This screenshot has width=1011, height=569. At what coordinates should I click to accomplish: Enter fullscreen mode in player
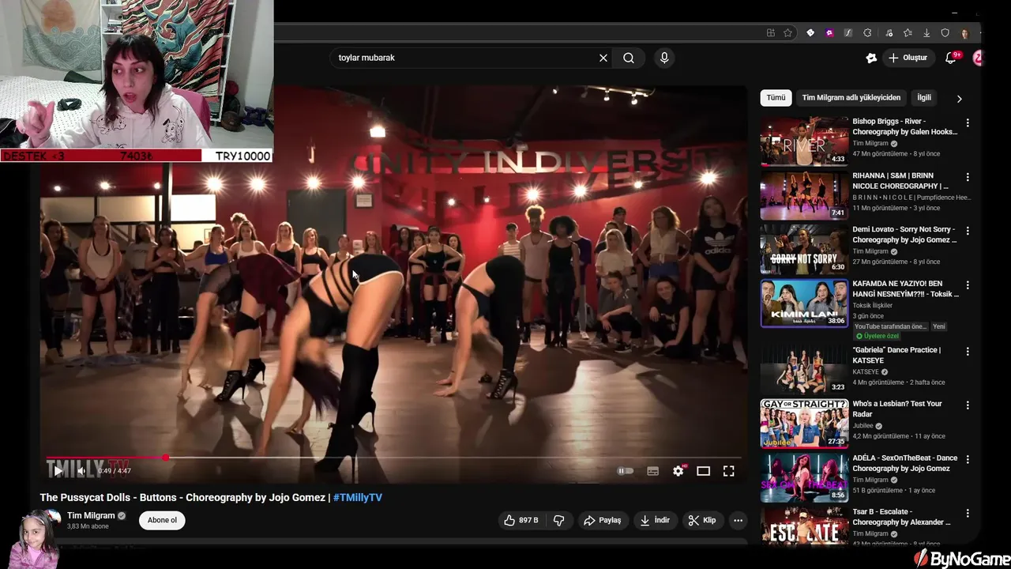click(728, 471)
